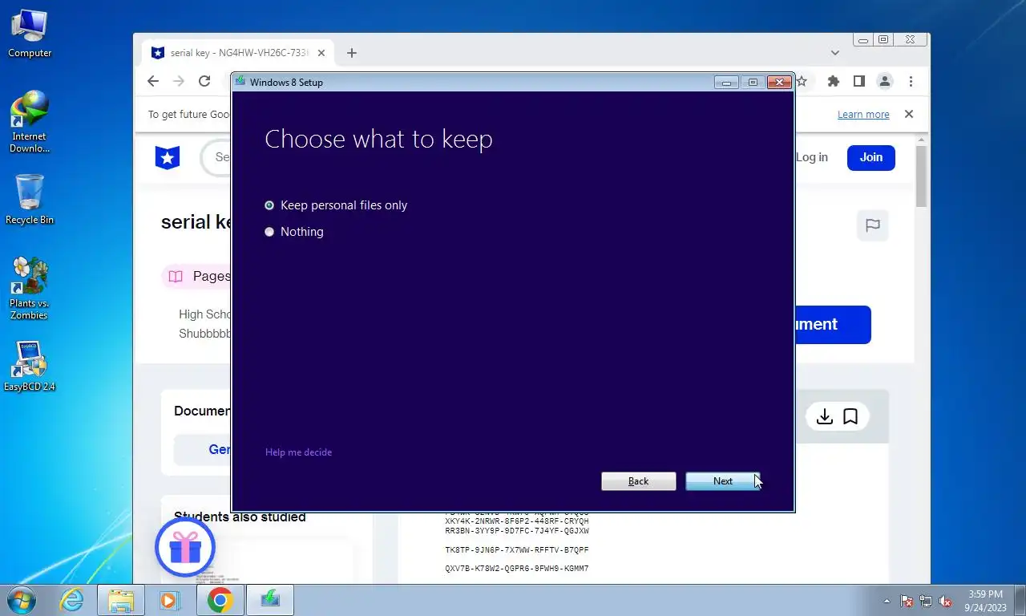Open the Chrome extensions puzzle icon
The height and width of the screenshot is (616, 1026).
click(x=833, y=81)
